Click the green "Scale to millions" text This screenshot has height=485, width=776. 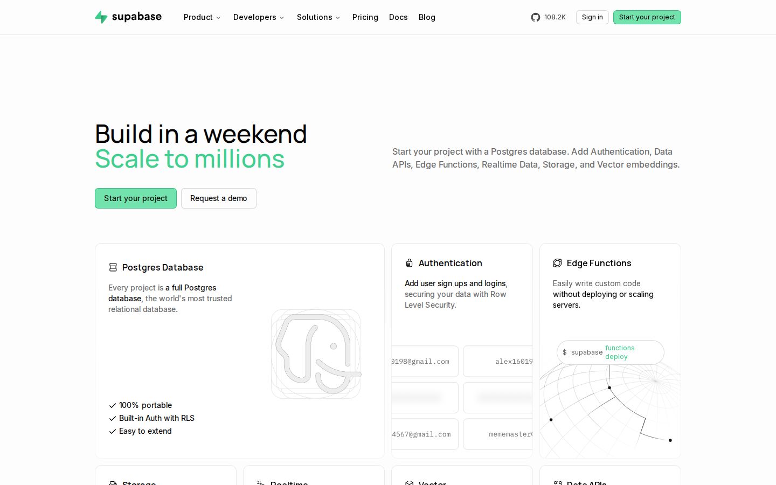pyautogui.click(x=190, y=159)
